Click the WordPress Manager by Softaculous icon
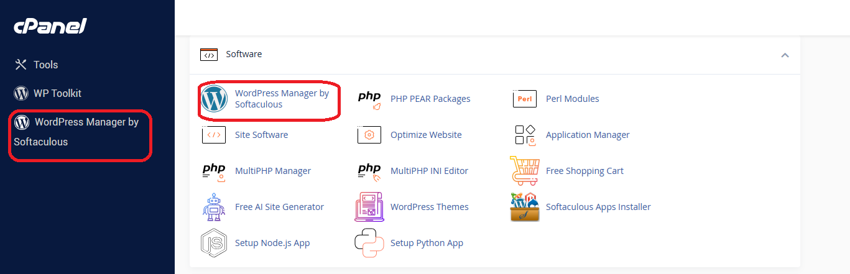Screen dimensions: 850x274 pyautogui.click(x=214, y=99)
